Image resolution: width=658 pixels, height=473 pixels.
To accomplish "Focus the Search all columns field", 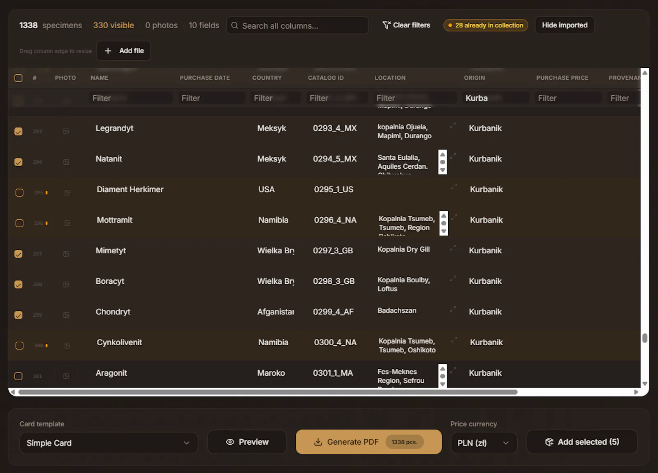I will click(x=297, y=25).
